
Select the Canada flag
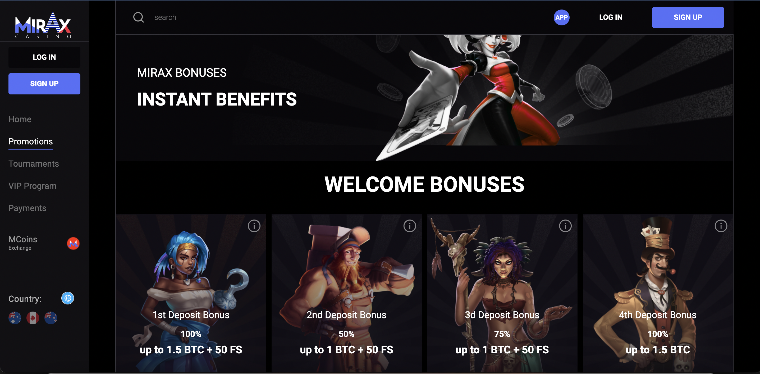[x=33, y=318]
